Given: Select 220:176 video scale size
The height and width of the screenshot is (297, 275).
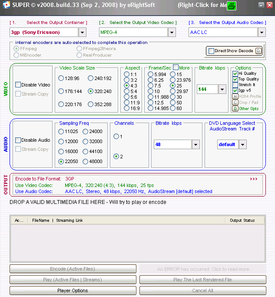Looking at the screenshot, I should [x=61, y=104].
